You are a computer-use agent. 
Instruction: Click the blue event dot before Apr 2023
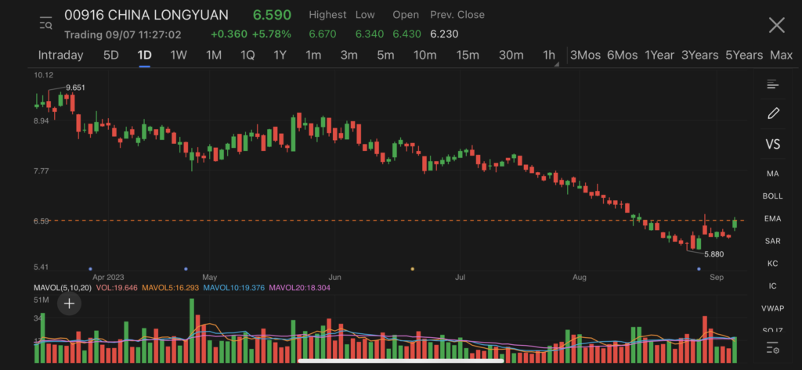coord(90,269)
